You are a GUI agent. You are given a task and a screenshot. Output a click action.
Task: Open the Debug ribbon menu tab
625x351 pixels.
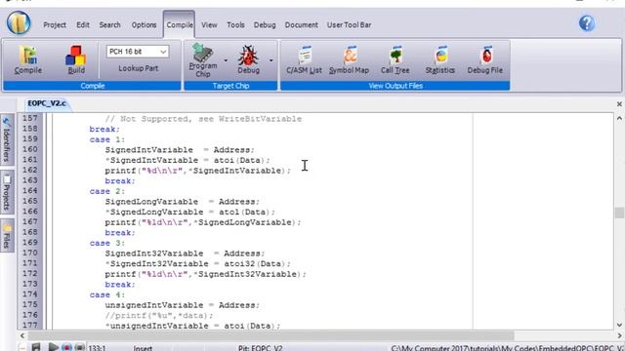[x=265, y=24]
